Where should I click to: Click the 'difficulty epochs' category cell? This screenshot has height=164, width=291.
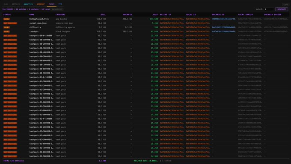pyautogui.click(x=65, y=27)
